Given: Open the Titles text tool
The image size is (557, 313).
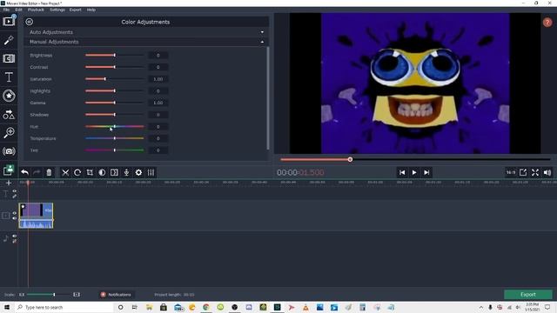Looking at the screenshot, I should tap(9, 77).
